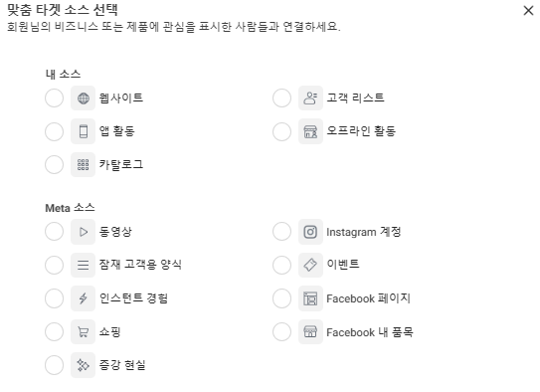Close the 맞춤 타겟 소스 선택 dialog
540x392 pixels.
pos(528,10)
